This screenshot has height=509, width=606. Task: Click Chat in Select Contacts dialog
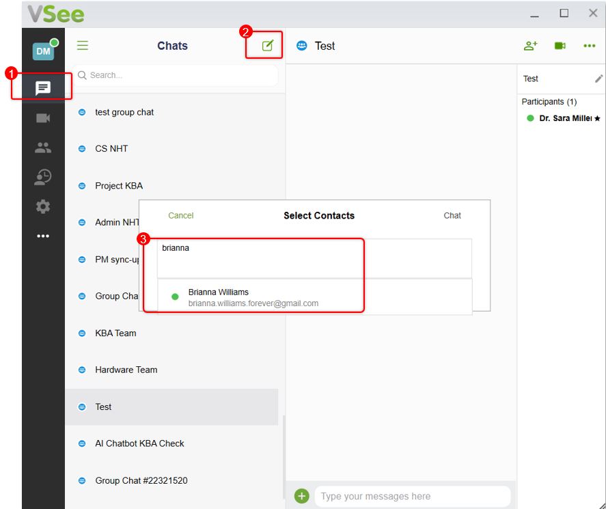(x=452, y=216)
